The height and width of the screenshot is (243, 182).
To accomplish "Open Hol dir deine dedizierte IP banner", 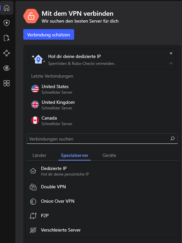I will pos(102,59).
